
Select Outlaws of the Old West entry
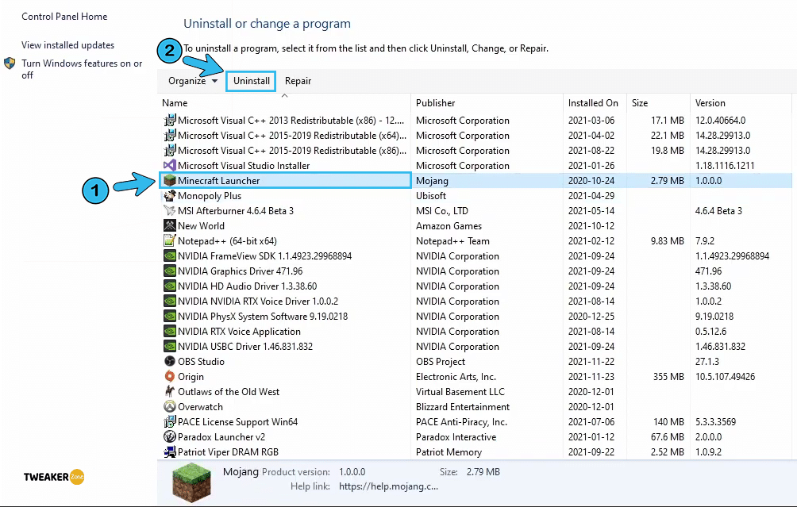click(229, 392)
